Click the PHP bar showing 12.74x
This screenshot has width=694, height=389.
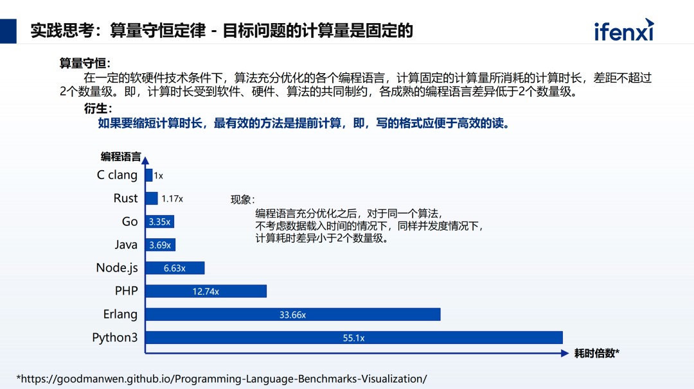206,291
